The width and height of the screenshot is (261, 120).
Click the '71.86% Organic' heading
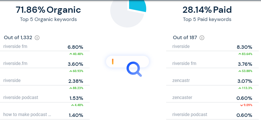48,10
